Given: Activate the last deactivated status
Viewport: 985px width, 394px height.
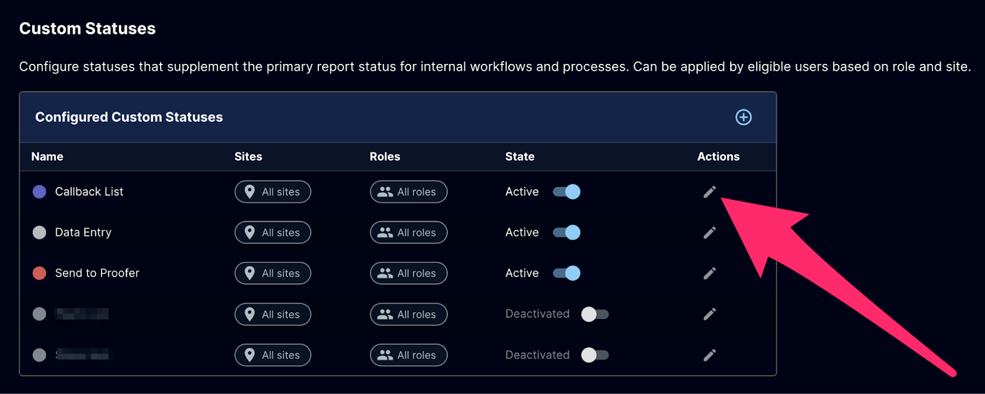Looking at the screenshot, I should (595, 355).
